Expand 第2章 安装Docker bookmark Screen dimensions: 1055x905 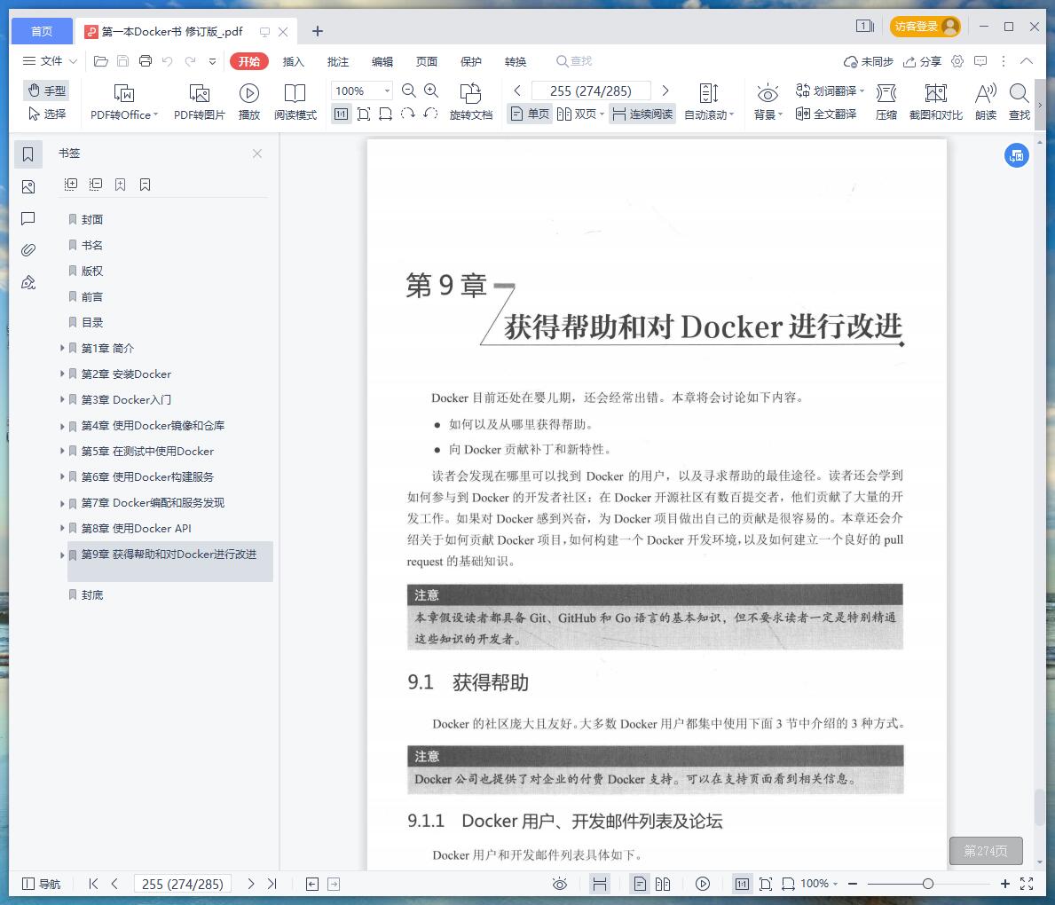[62, 374]
